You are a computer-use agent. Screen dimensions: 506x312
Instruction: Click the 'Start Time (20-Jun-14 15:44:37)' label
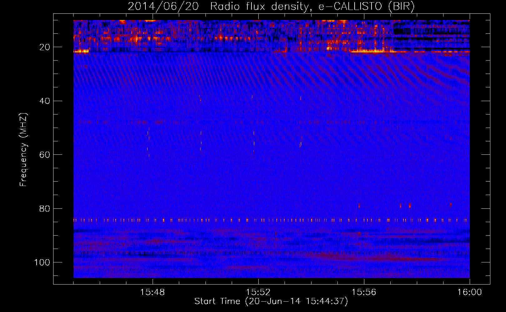click(271, 301)
